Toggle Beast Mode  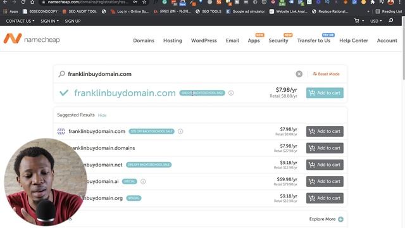click(x=327, y=74)
